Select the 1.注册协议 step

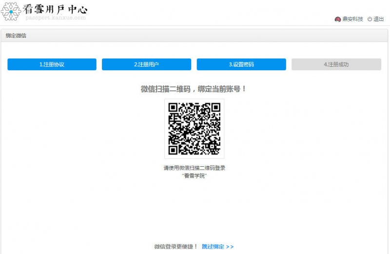coord(52,64)
